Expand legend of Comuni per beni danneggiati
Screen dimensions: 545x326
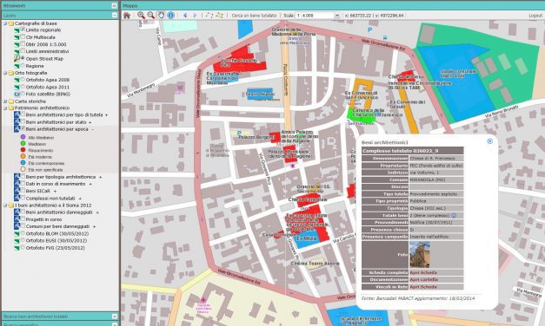click(95, 226)
